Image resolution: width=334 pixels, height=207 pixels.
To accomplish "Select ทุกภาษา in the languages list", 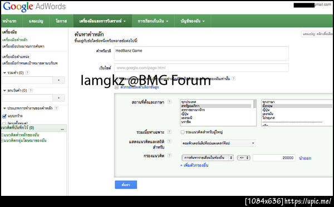I will 297,102.
